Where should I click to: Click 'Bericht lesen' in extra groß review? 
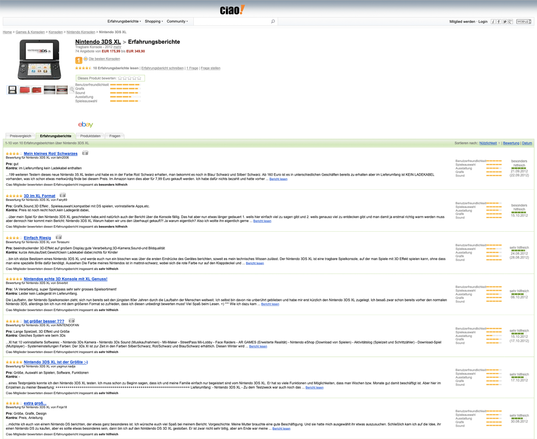point(281,428)
